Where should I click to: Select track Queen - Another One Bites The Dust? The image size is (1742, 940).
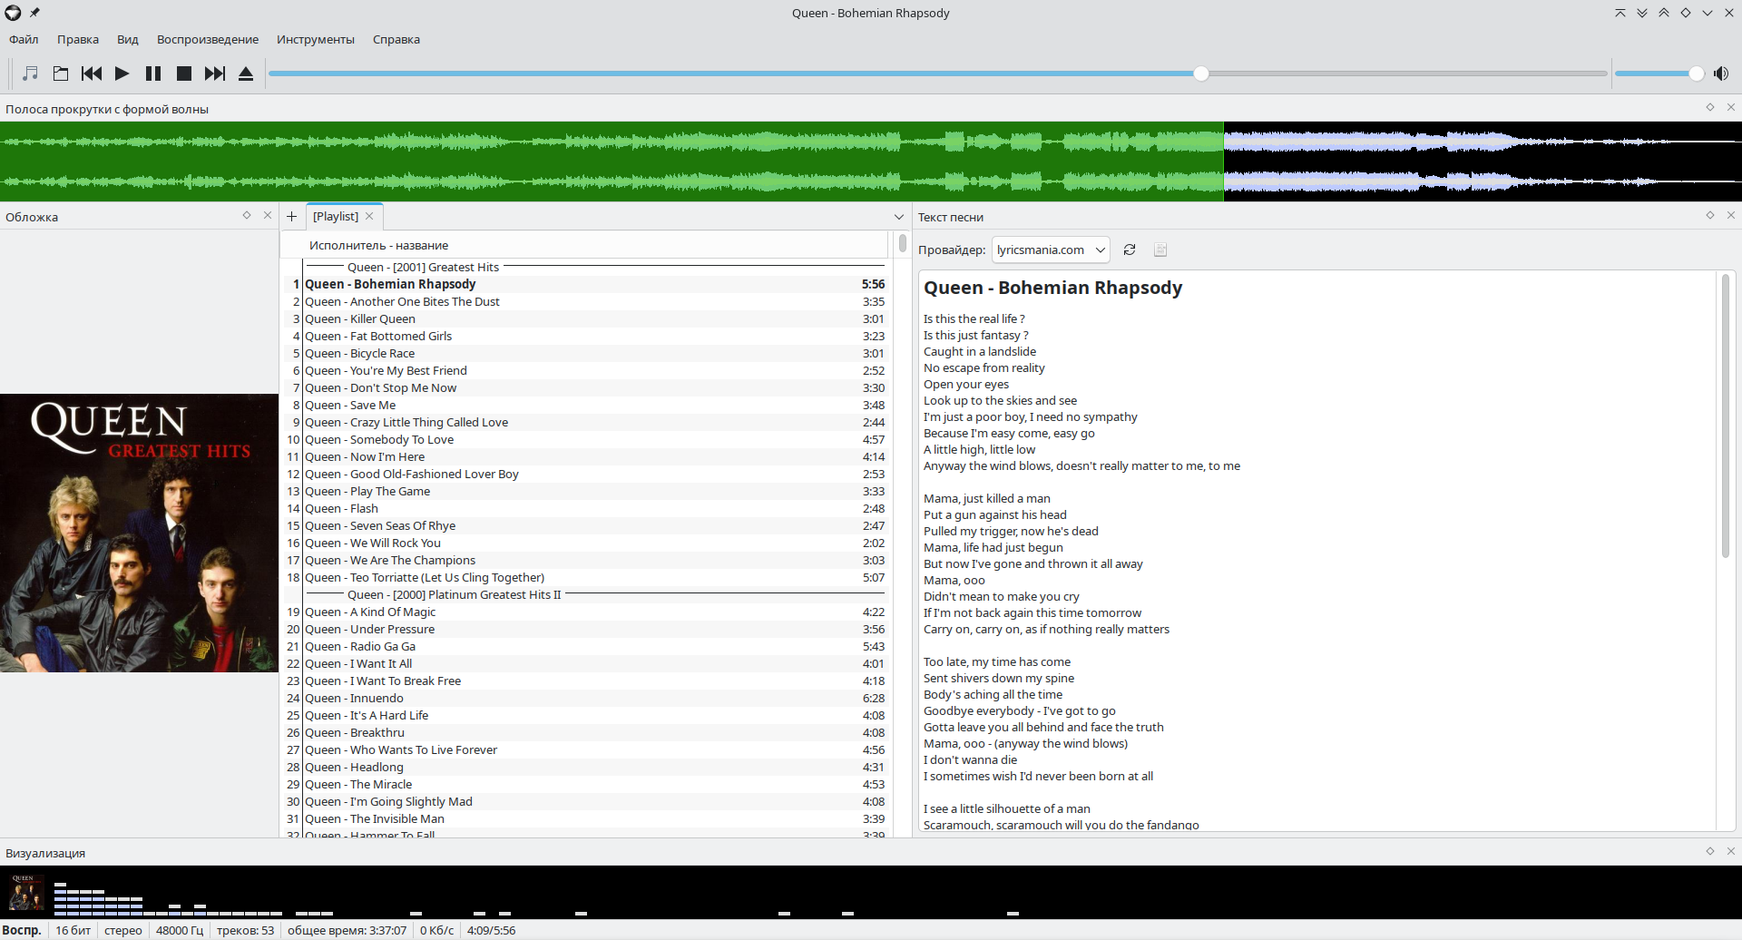pos(585,301)
